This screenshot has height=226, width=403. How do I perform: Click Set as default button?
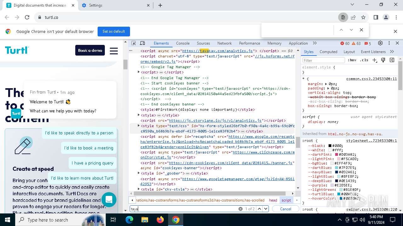pos(114,31)
